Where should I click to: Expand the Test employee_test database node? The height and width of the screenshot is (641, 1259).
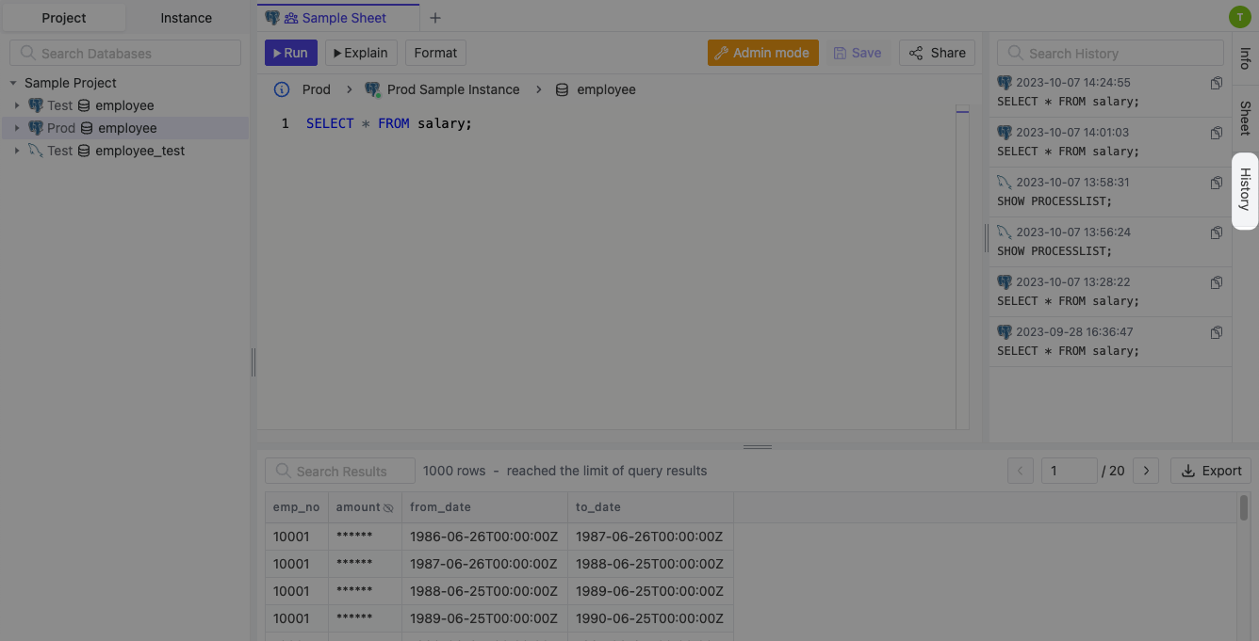[17, 151]
